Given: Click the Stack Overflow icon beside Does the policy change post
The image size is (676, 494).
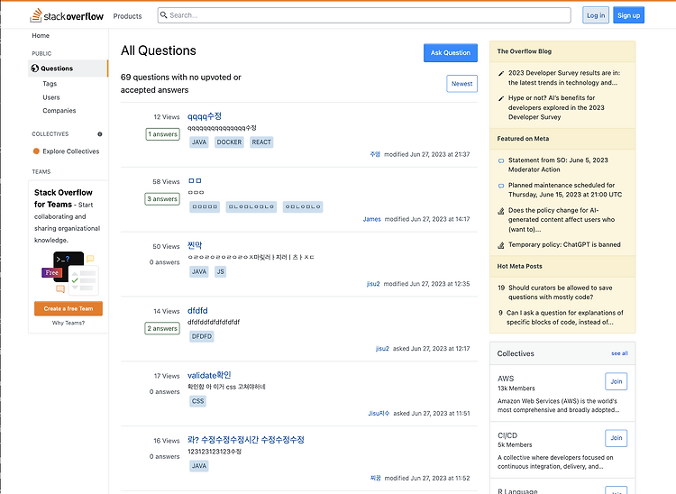Looking at the screenshot, I should pos(501,211).
